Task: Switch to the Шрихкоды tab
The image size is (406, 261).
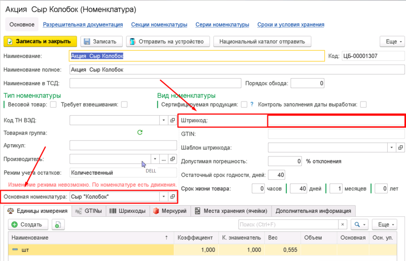Action: (128, 211)
